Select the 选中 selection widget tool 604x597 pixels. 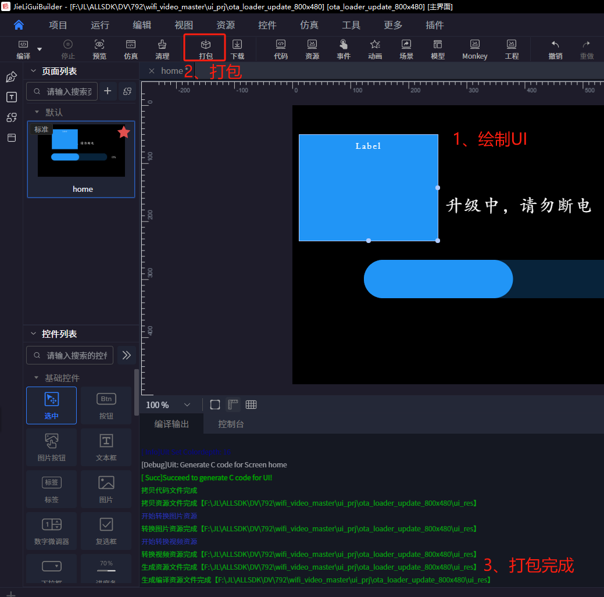coord(51,405)
